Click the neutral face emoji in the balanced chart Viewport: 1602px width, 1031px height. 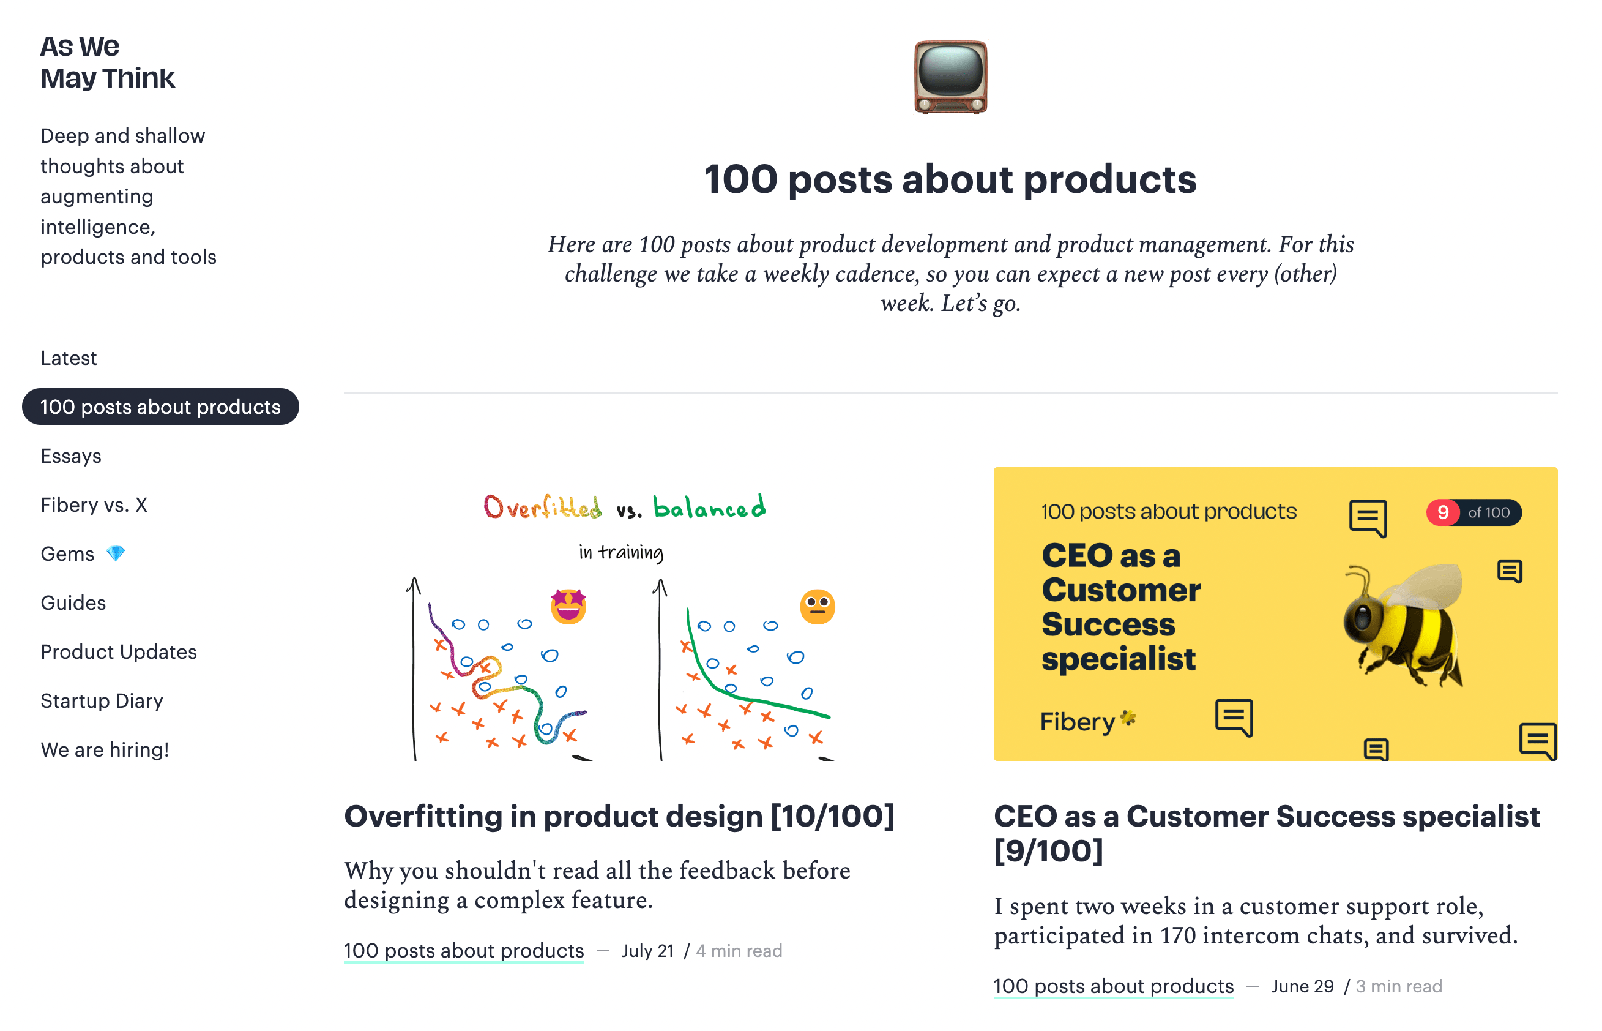click(x=818, y=607)
